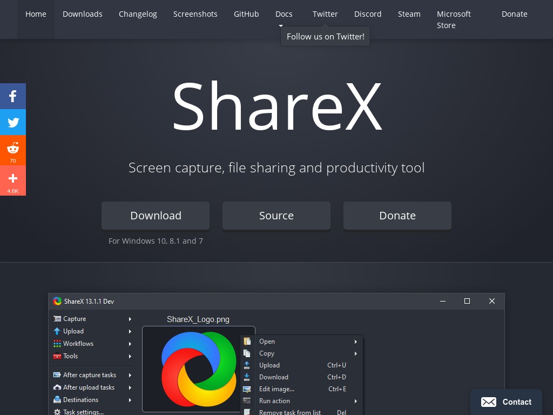
Task: Expand the Open submenu arrow in context menu
Action: [x=356, y=342]
